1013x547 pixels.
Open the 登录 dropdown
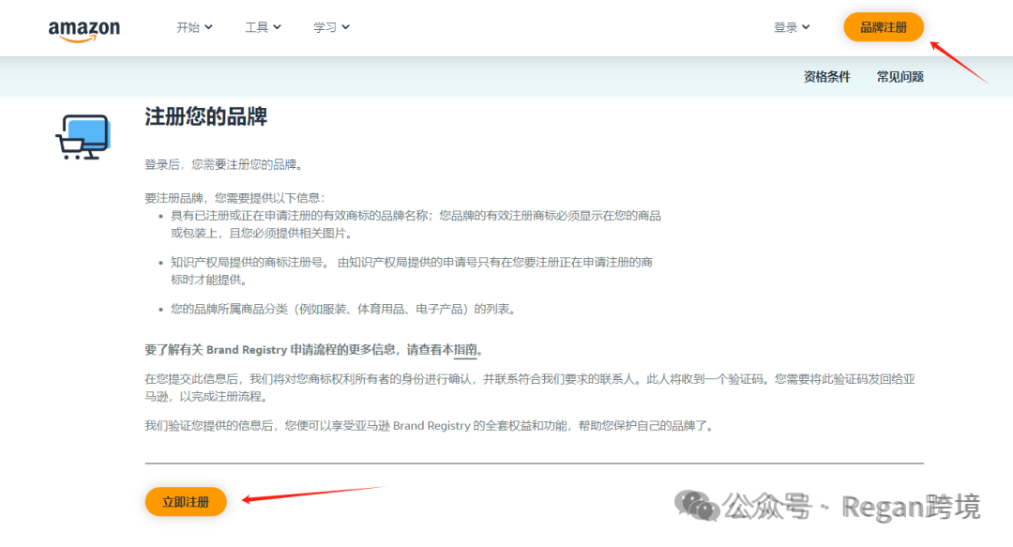click(792, 27)
